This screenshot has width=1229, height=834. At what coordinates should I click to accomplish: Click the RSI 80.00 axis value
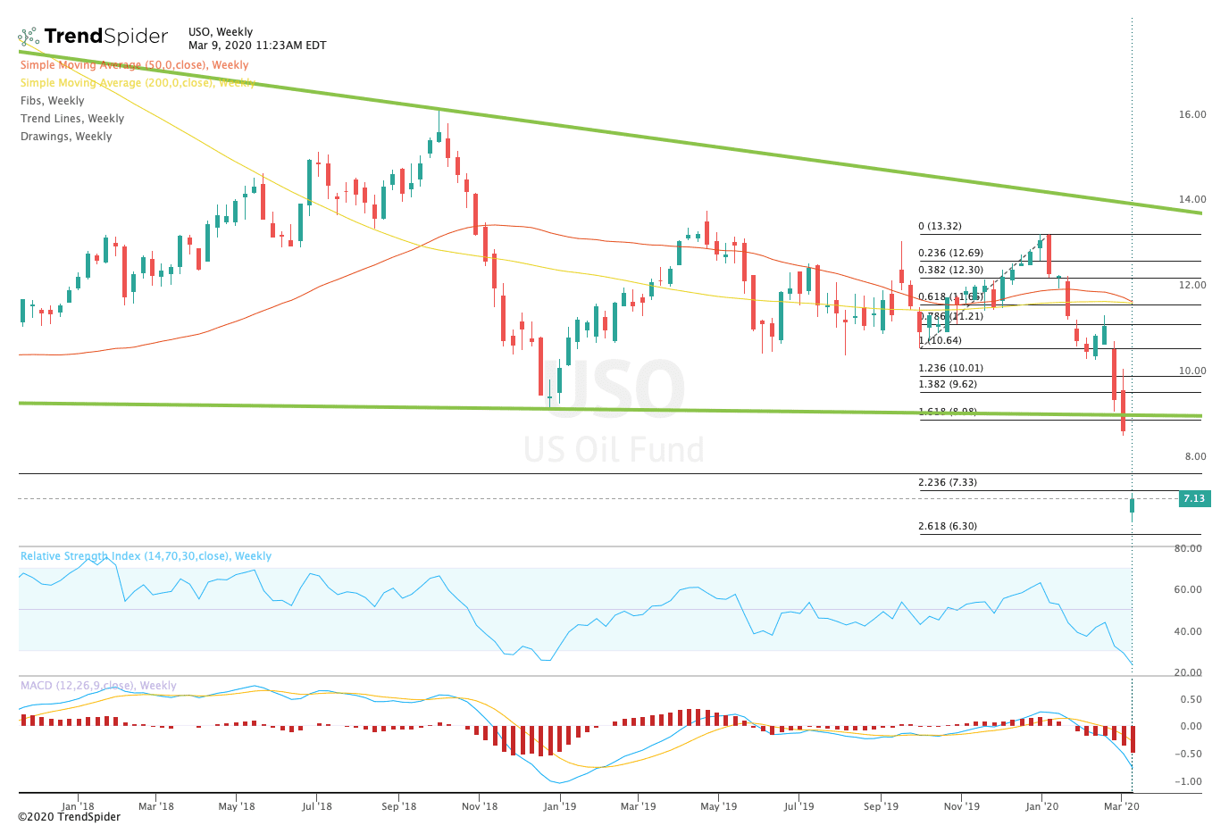(x=1188, y=548)
